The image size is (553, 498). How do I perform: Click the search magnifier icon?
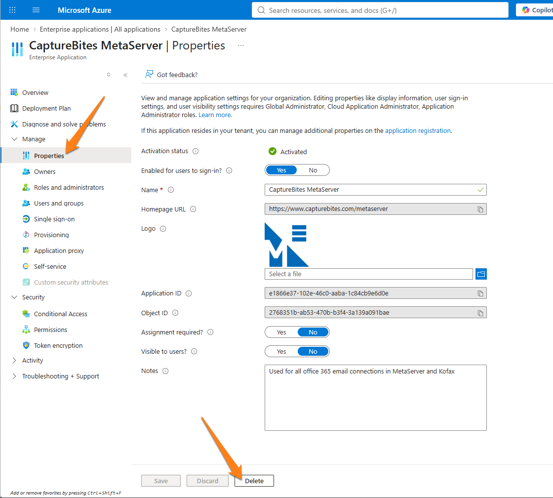pyautogui.click(x=261, y=10)
